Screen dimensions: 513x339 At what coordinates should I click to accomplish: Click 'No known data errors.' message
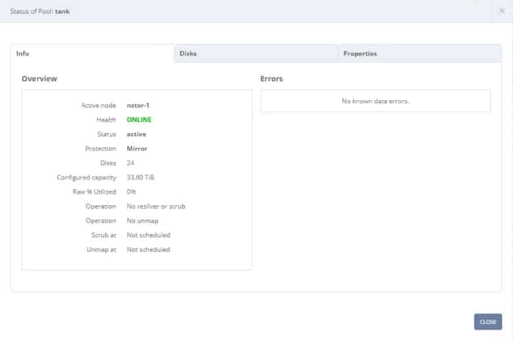376,101
